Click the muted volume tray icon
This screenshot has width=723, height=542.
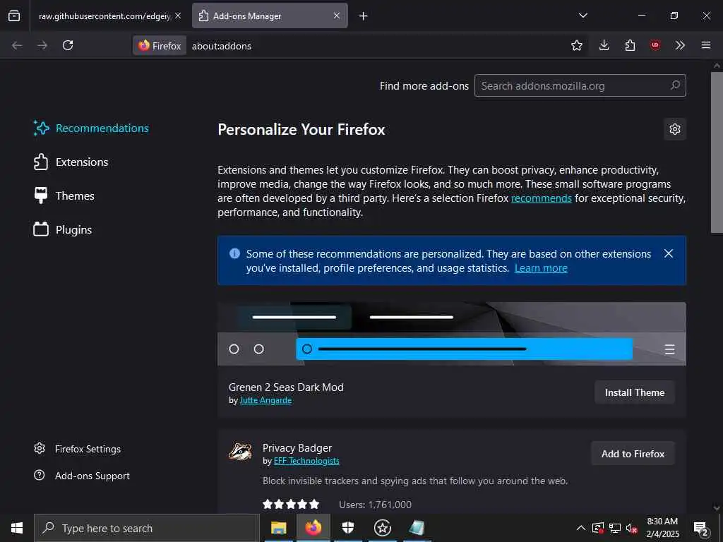click(631, 528)
